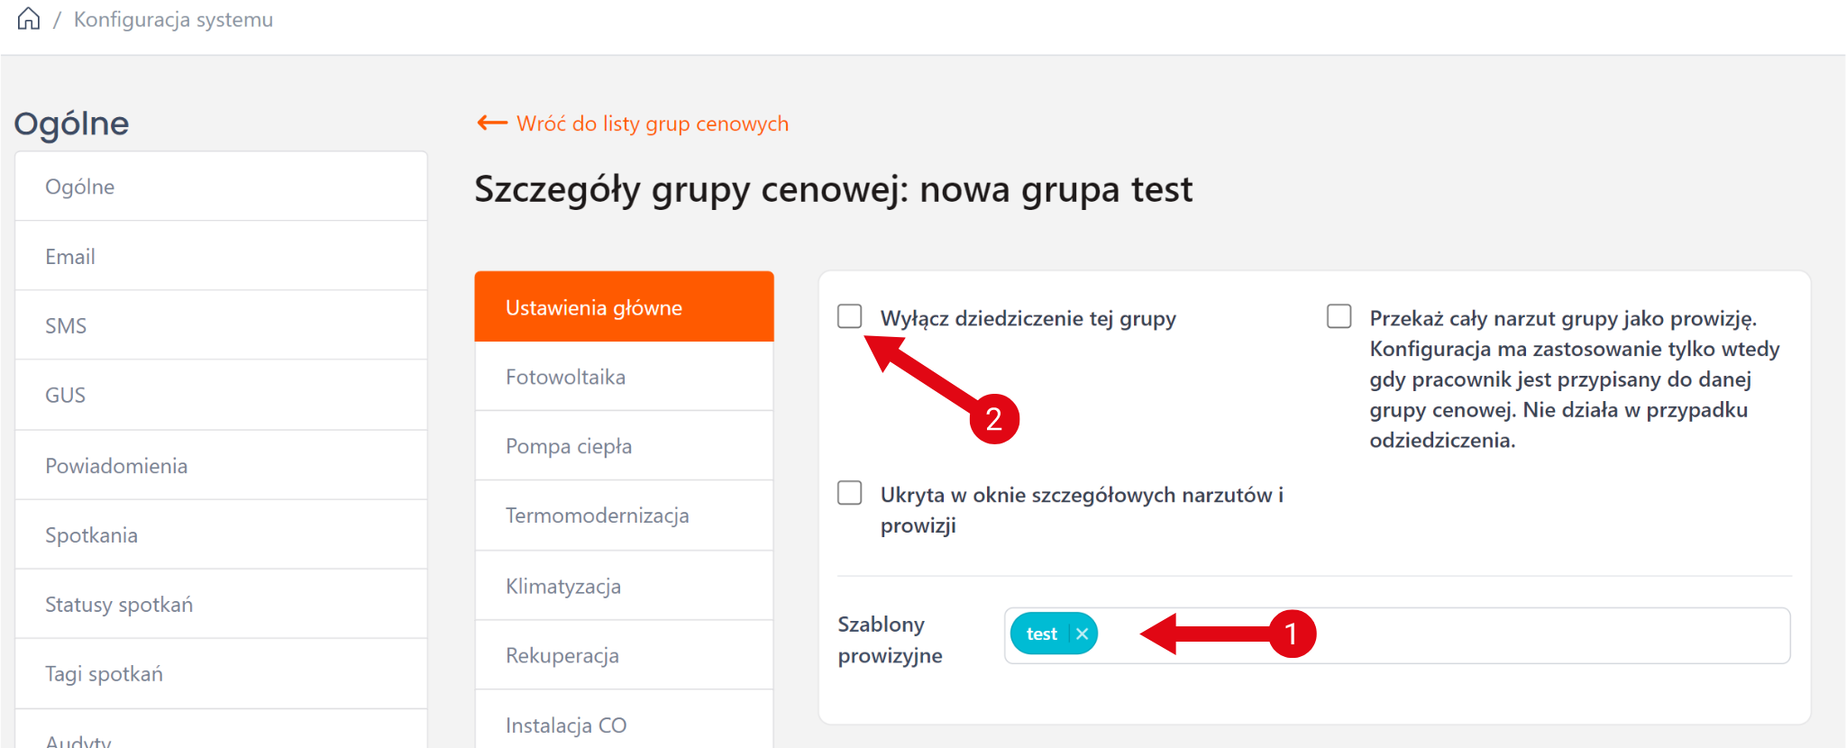Open the 'Pompa ciepła' tab
Viewport: 1846px width, 748px height.
click(x=624, y=446)
